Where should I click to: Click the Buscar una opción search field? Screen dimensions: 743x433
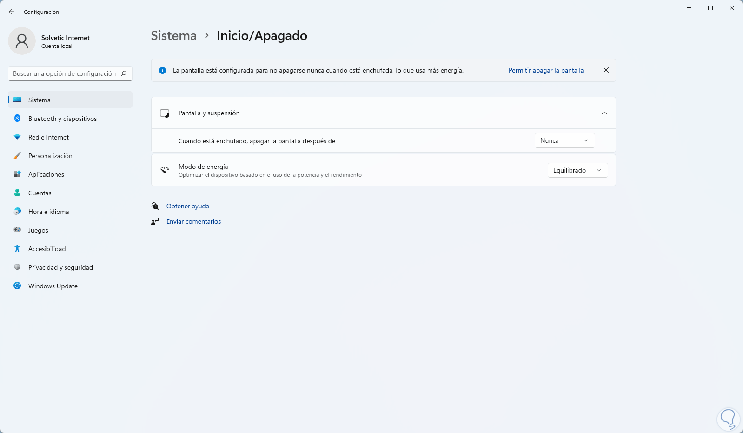point(64,73)
